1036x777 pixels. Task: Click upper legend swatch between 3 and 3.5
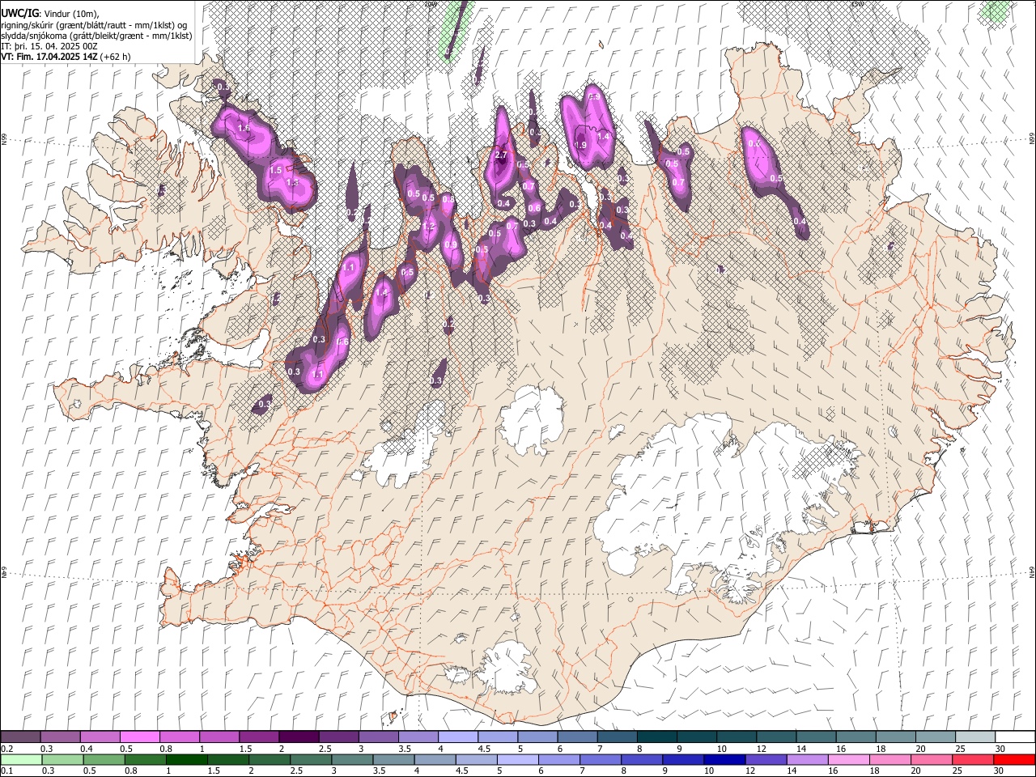point(379,737)
